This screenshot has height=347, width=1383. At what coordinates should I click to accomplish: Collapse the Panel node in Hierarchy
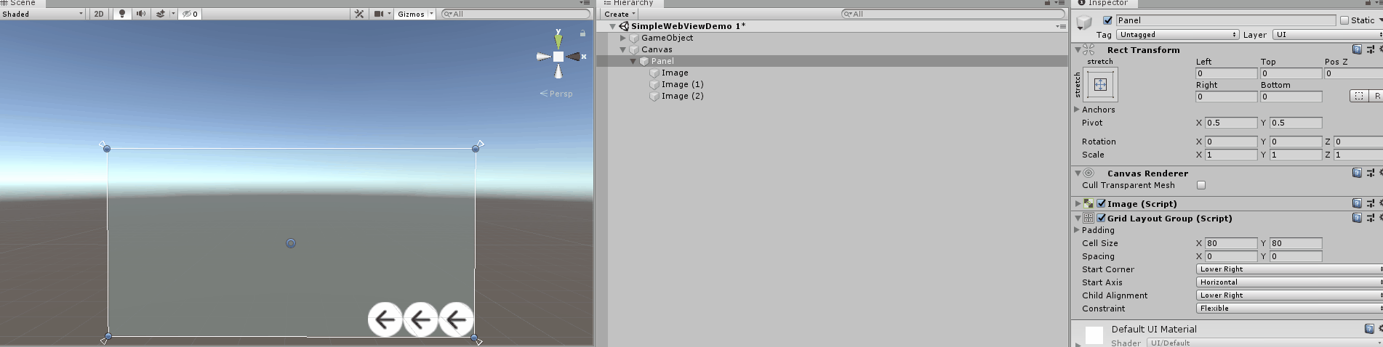pyautogui.click(x=633, y=61)
